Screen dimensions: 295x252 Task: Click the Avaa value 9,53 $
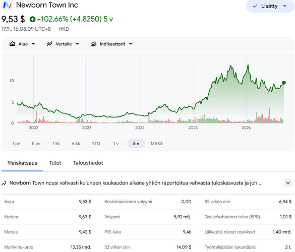[x=85, y=202]
